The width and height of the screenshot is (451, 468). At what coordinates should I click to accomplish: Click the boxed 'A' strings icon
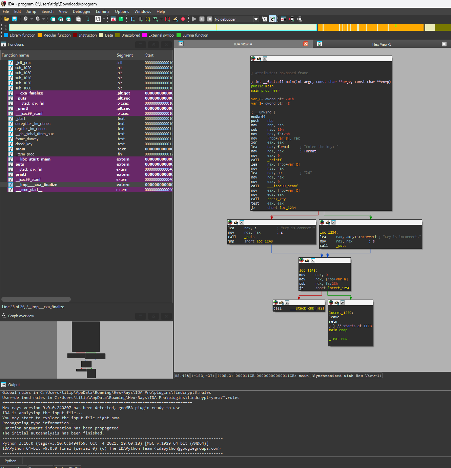[98, 19]
